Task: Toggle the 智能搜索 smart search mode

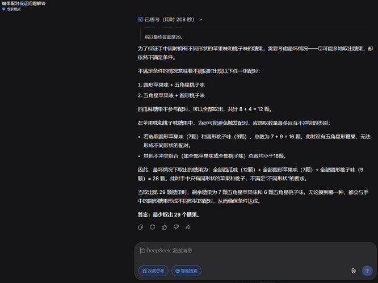Action: pos(186,271)
